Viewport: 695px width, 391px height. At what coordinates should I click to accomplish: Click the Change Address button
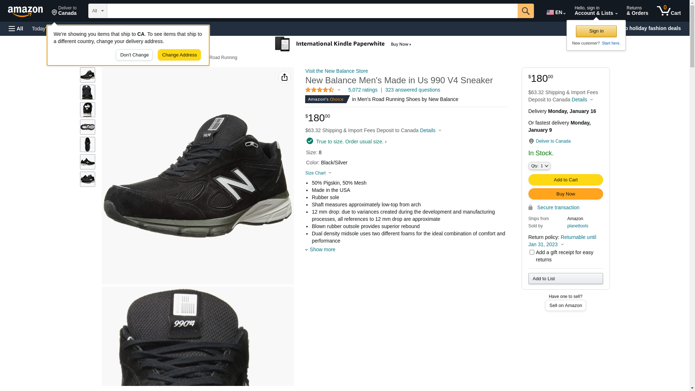(179, 55)
